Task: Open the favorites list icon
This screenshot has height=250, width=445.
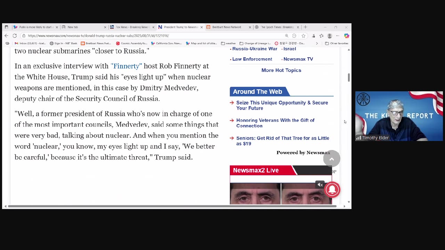Action: [x=321, y=36]
